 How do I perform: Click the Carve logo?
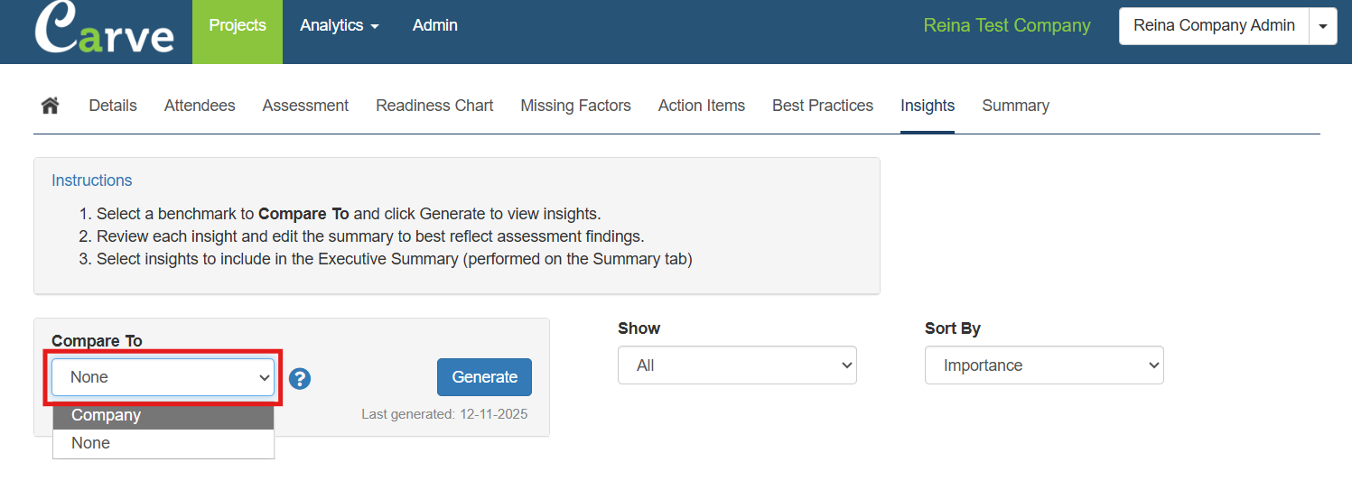tap(104, 31)
